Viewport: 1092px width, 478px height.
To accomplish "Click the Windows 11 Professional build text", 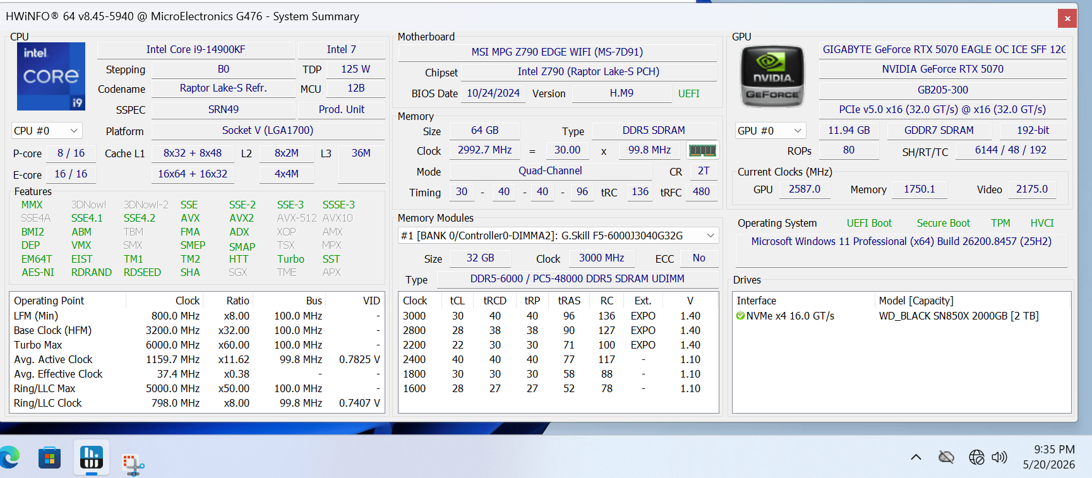I will coord(901,241).
